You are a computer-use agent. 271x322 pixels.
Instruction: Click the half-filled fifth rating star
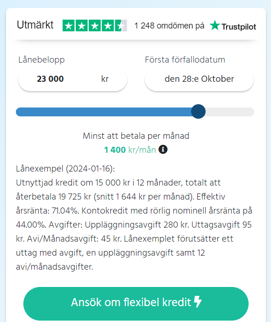click(x=121, y=25)
